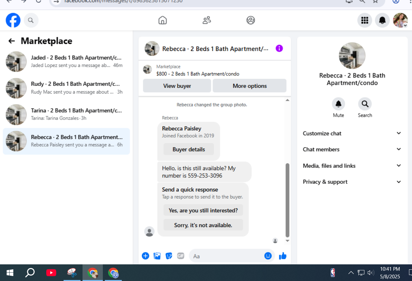Screen dimensions: 412x281
Task: Open YouTube taskbar app
Action: [51, 273]
